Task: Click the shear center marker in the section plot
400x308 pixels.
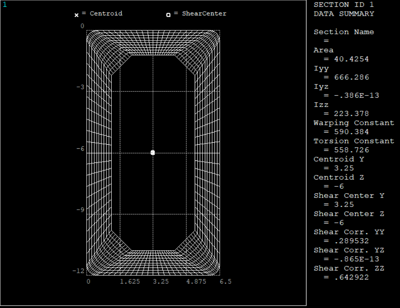Action: point(153,153)
